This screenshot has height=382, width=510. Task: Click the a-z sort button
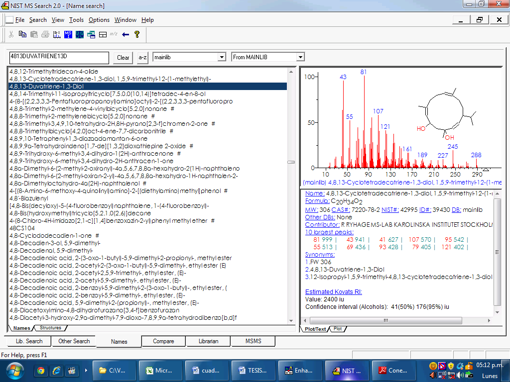(142, 58)
